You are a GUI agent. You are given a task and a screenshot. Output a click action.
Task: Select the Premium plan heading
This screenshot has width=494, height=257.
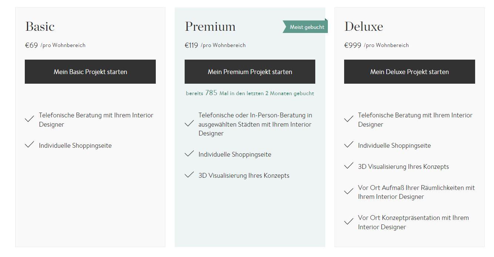coord(210,27)
